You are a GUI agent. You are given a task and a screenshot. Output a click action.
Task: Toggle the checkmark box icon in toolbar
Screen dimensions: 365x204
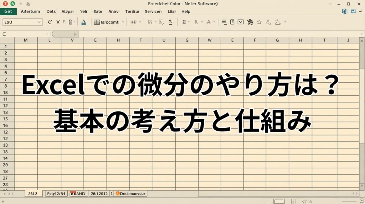[x=241, y=22]
